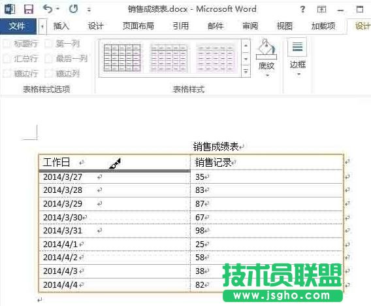Click the 2014/3/28 date cell
The width and height of the screenshot is (371, 306).
point(114,190)
